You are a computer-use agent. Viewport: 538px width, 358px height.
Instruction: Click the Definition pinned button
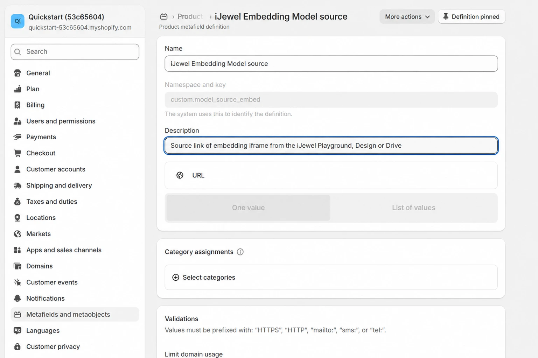pos(471,16)
